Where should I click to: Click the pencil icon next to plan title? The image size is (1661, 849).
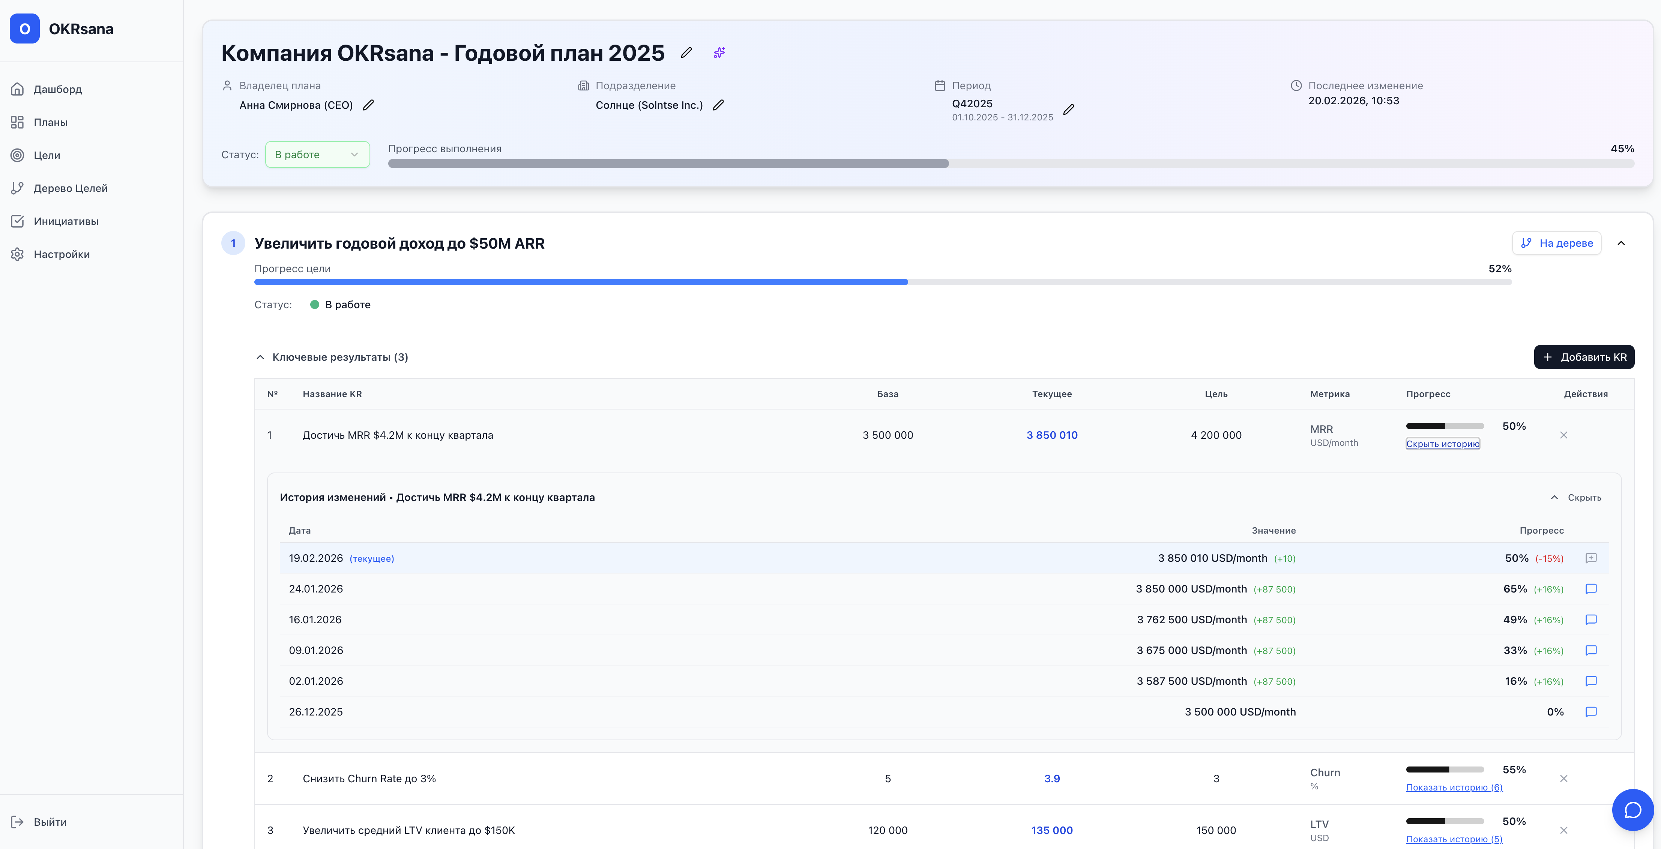tap(686, 53)
